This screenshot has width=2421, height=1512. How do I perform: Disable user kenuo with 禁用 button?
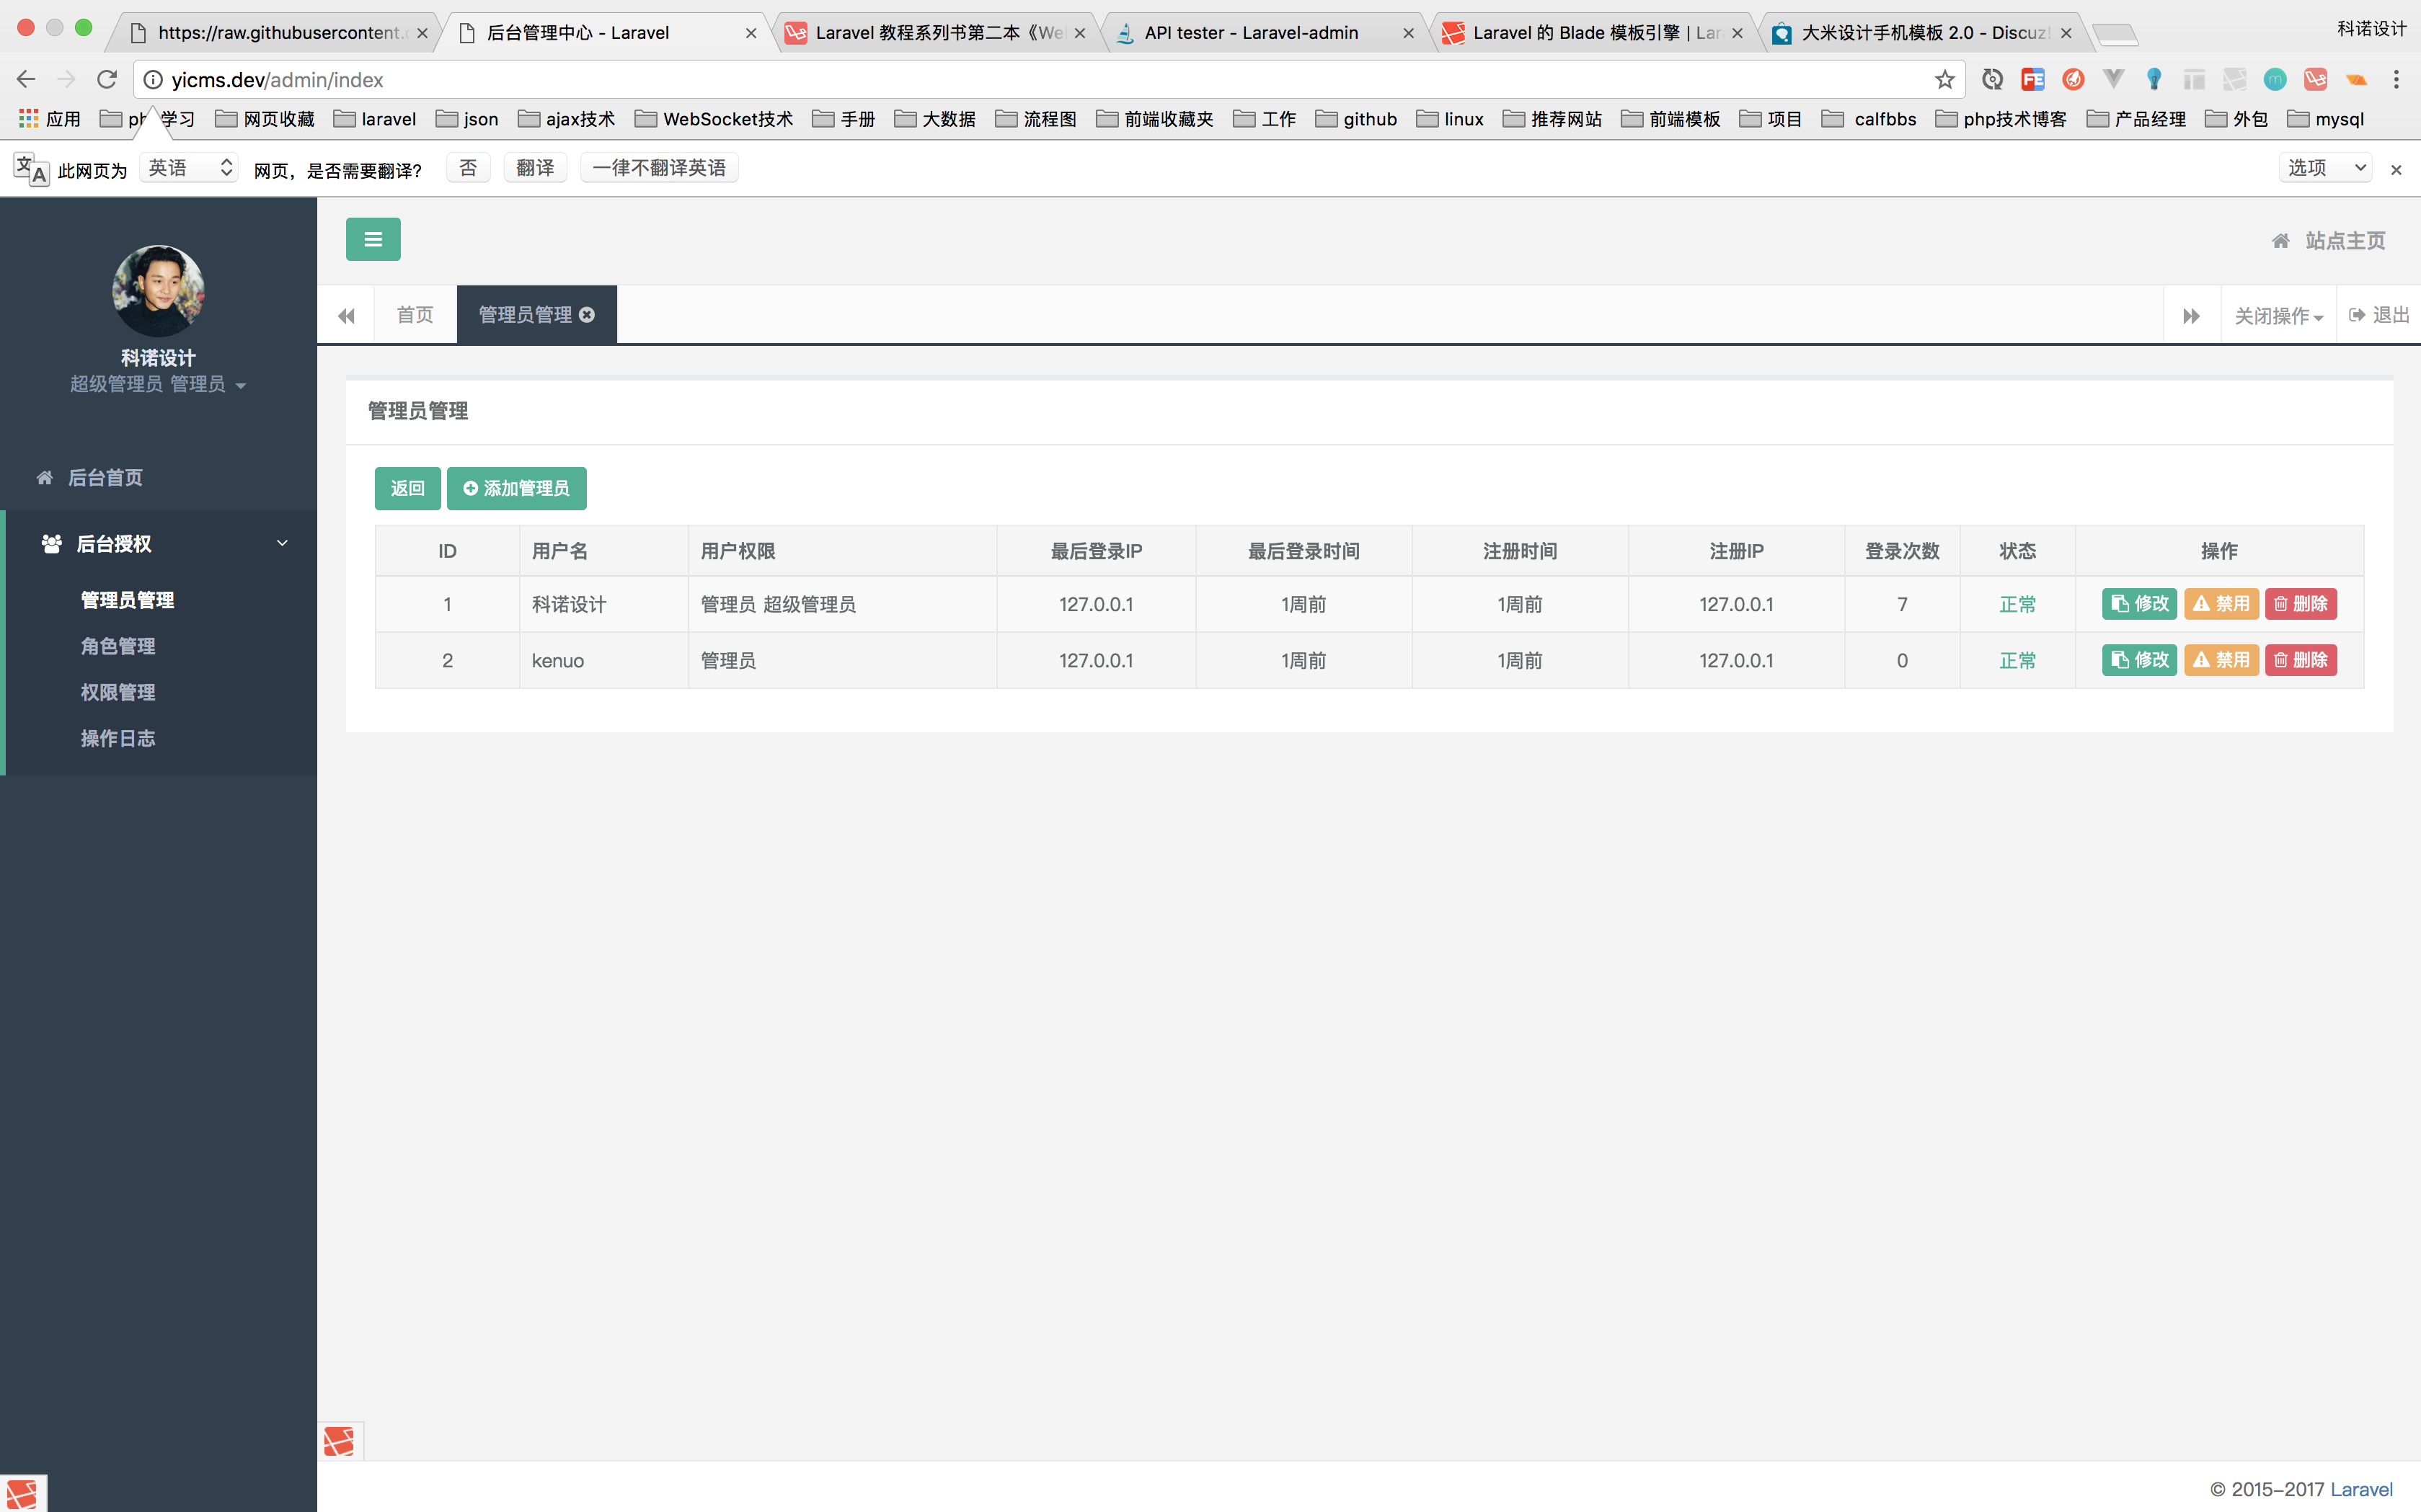tap(2221, 660)
